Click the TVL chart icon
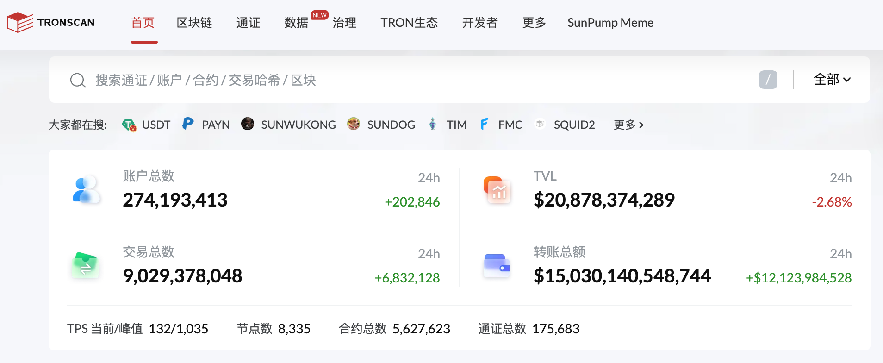Screen dimensions: 883x363 [x=497, y=190]
